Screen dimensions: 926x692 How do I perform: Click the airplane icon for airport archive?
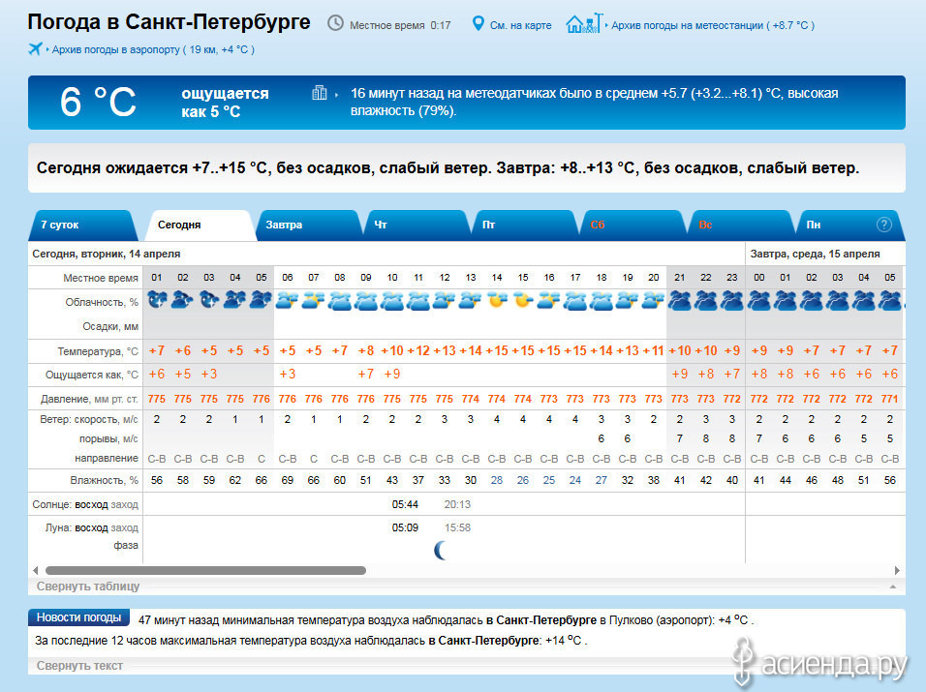point(36,49)
